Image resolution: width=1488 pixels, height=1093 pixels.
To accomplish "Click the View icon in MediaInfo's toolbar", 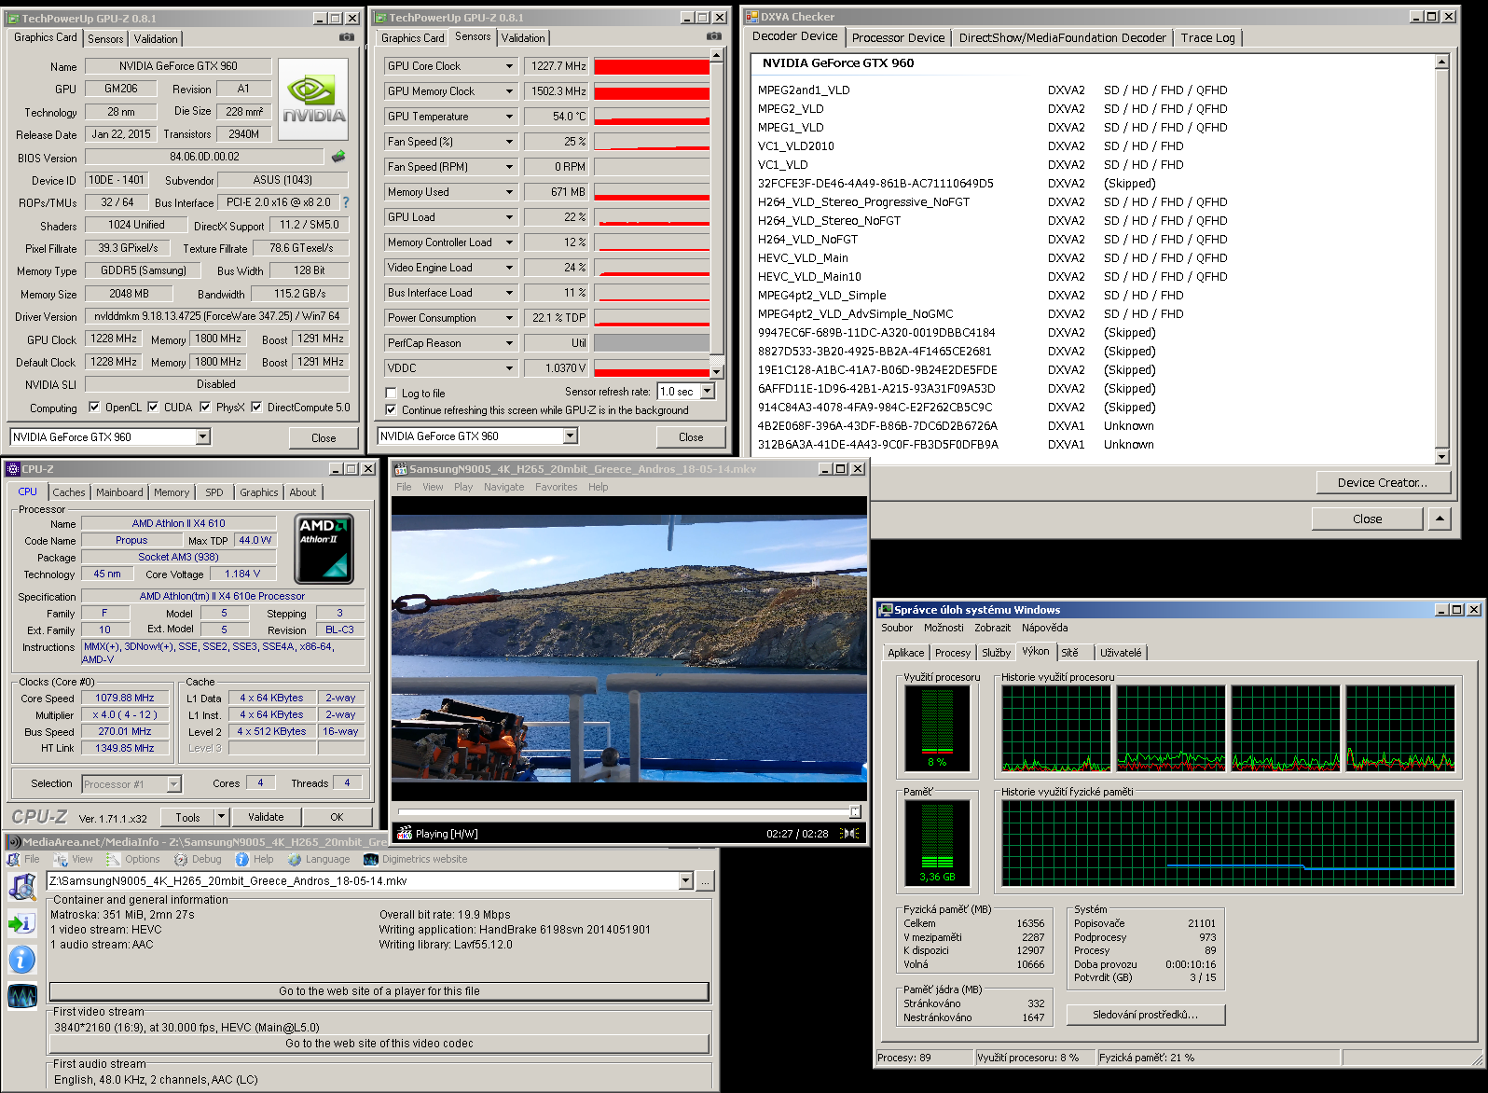I will click(62, 860).
